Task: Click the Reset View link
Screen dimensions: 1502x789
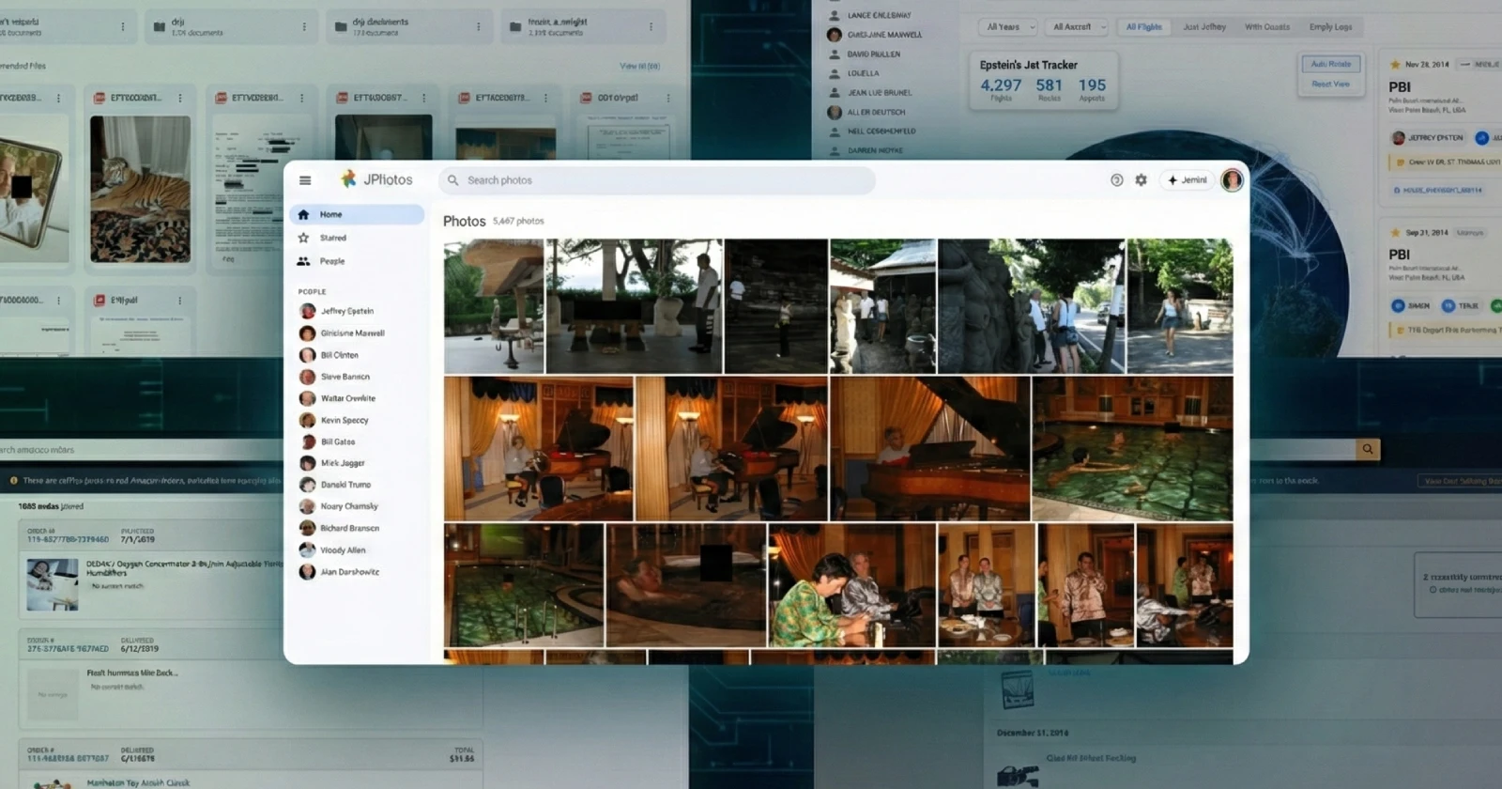Action: (x=1330, y=85)
